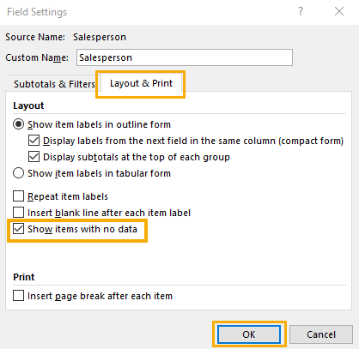359x349 pixels.
Task: Switch to the Subtotals & Filters tab
Action: [x=54, y=84]
